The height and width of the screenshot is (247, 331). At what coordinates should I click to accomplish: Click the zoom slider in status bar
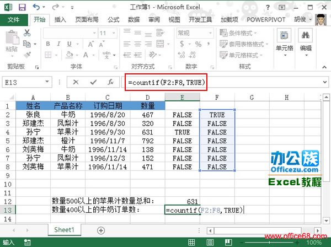(x=270, y=243)
